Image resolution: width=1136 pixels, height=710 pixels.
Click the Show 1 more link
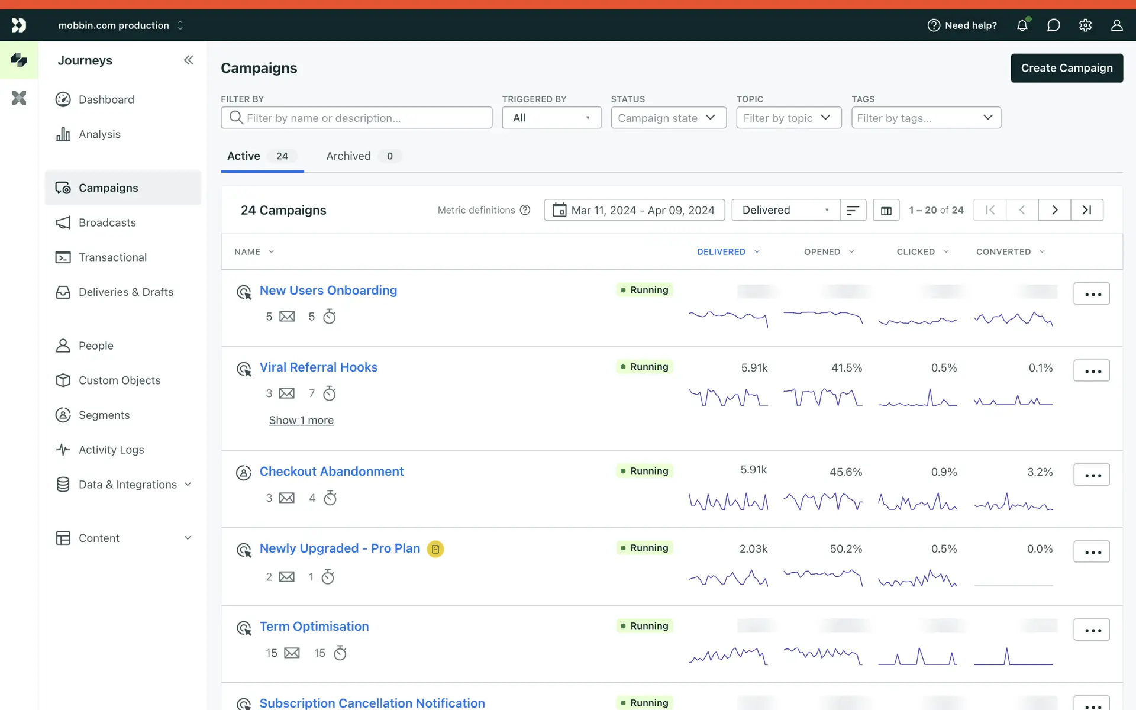coord(301,420)
